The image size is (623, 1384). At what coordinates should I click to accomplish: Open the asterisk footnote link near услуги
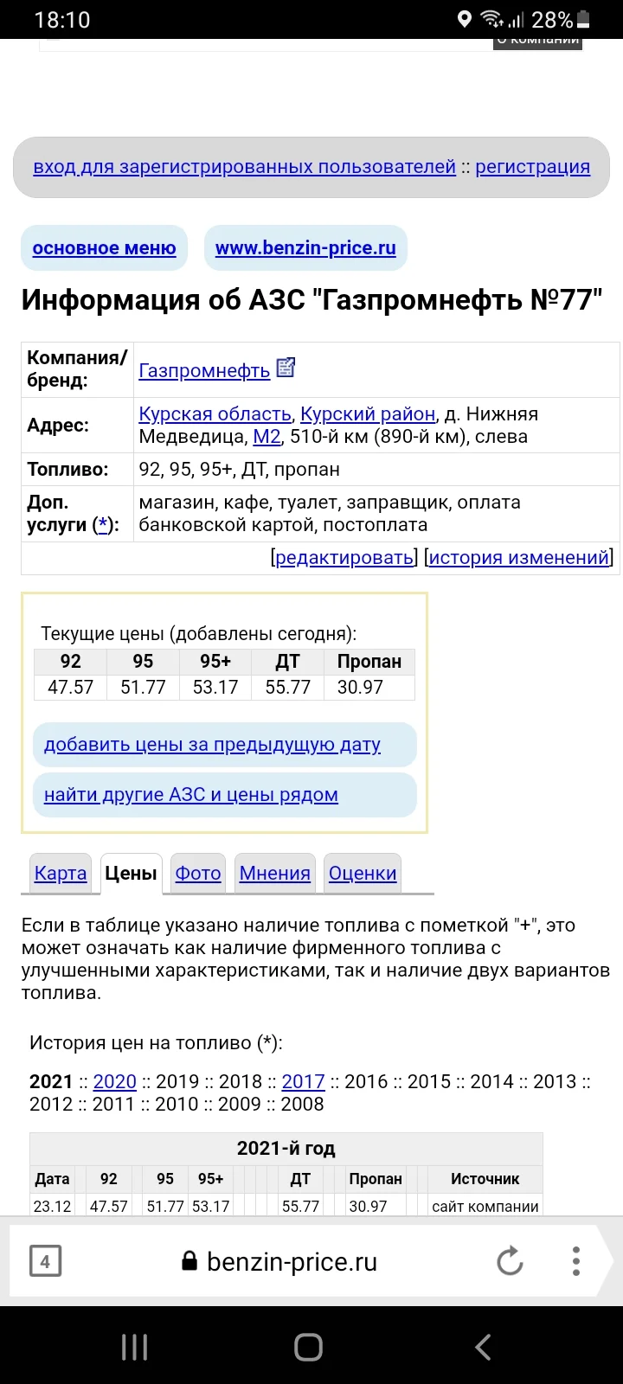(x=104, y=524)
